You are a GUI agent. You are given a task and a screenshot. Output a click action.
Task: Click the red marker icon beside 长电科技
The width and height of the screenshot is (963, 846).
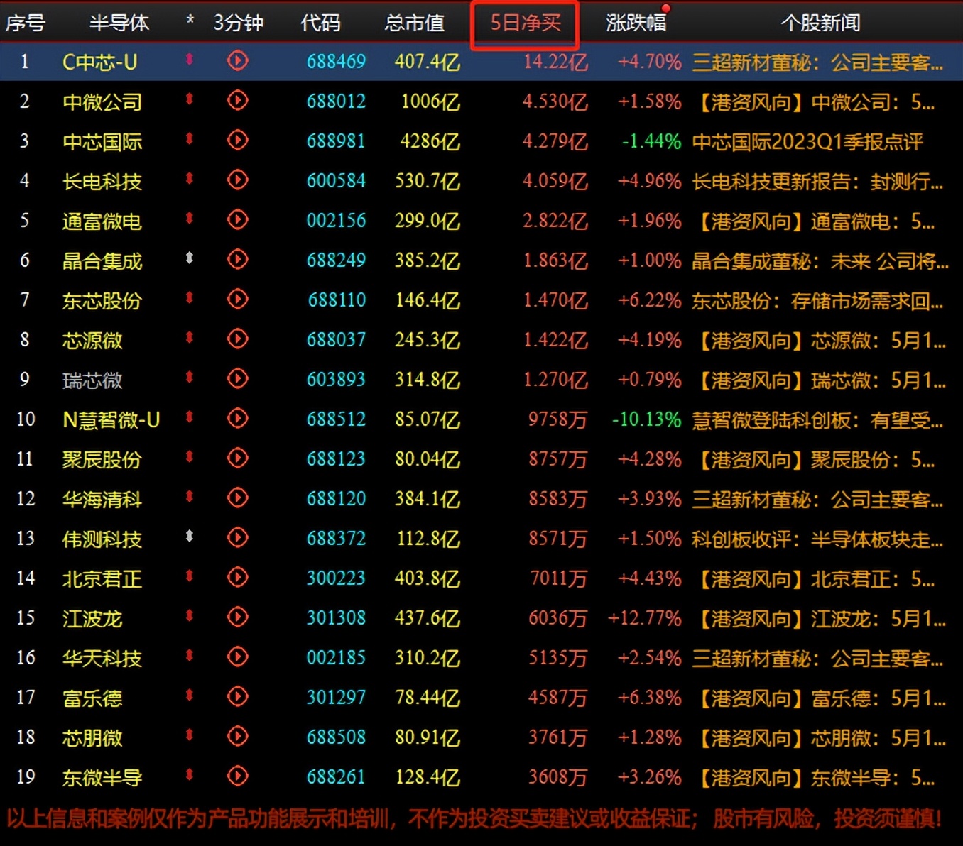190,179
